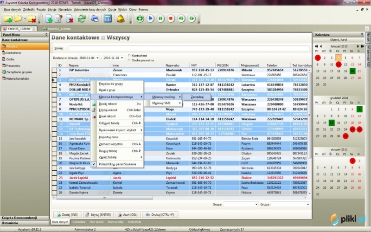The height and width of the screenshot is (232, 371).
Task: Click row selector box for Jan Kowalski
Action: [54, 138]
